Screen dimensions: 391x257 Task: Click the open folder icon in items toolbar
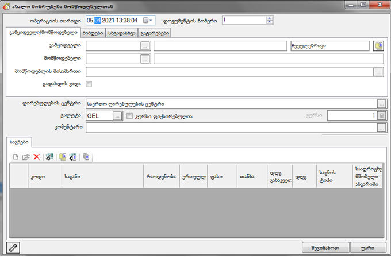[26, 157]
